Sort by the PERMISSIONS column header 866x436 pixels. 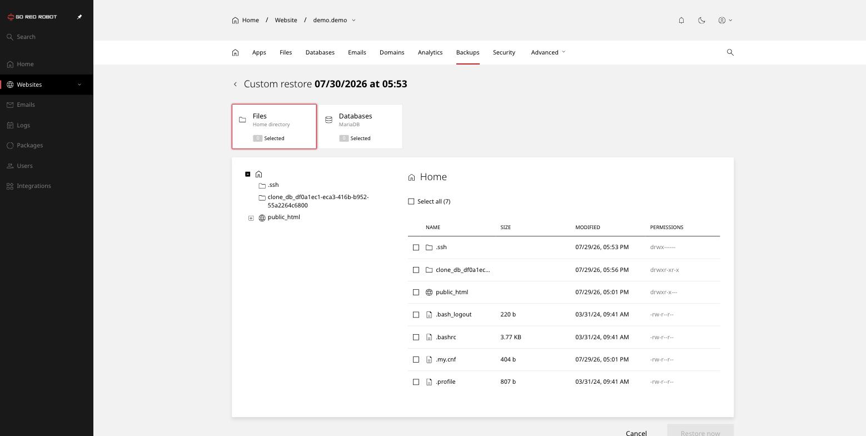666,227
